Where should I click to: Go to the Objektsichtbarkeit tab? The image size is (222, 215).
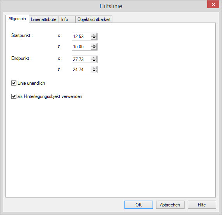(x=94, y=19)
